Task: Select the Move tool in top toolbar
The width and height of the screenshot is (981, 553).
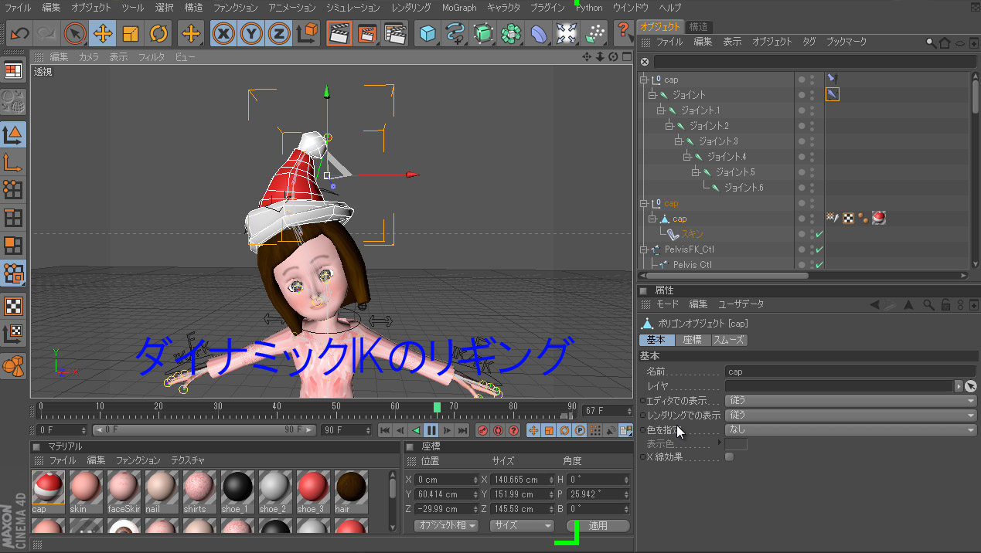Action: 102,33
